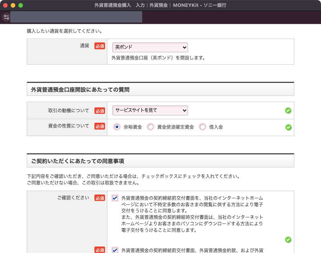The width and height of the screenshot is (321, 253).
Task: Minimize the window with the yellow button
Action: pos(13,5)
